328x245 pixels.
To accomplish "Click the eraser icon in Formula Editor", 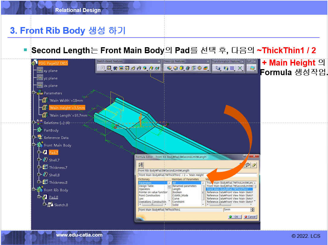I will click(253, 165).
